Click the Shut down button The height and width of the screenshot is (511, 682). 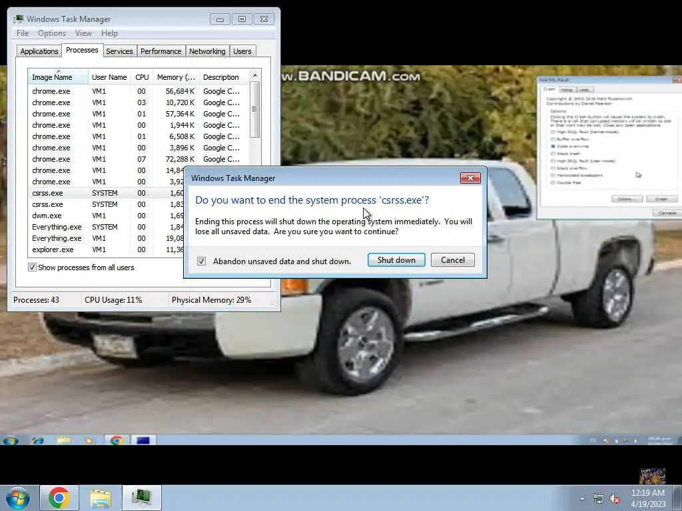(396, 260)
